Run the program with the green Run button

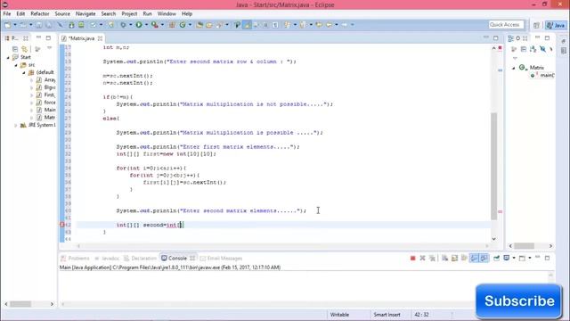[x=139, y=25]
